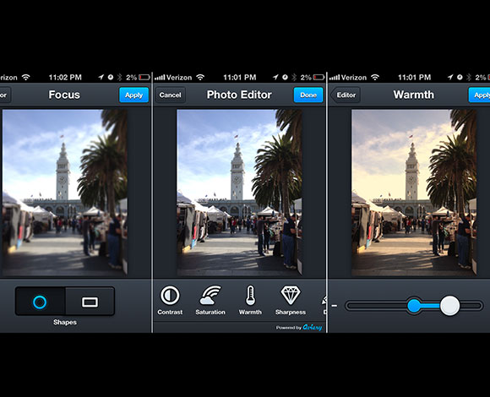Tap the photo preview in Focus screen
The image size is (490, 397).
65,193
